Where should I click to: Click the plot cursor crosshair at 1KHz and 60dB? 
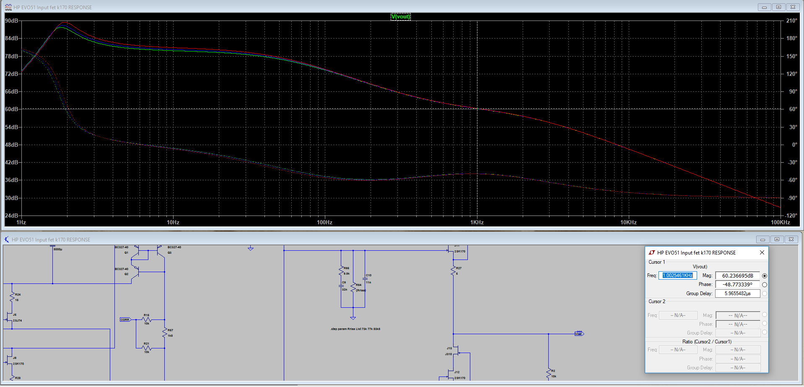coord(477,109)
